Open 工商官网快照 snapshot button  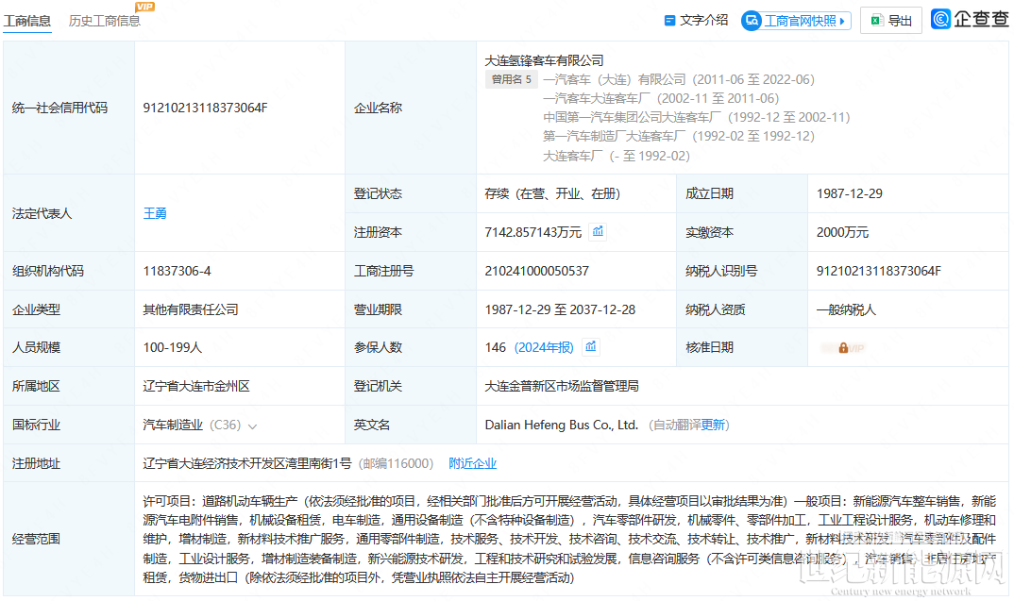coord(799,20)
